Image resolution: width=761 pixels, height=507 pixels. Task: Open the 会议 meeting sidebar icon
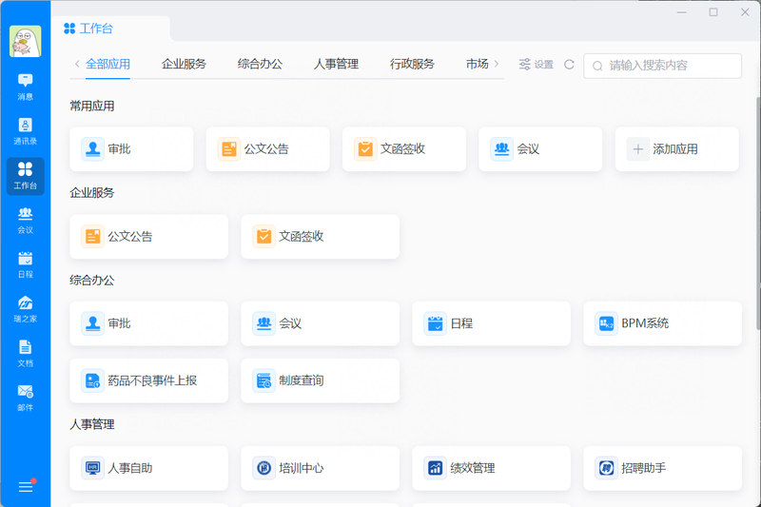tap(26, 221)
